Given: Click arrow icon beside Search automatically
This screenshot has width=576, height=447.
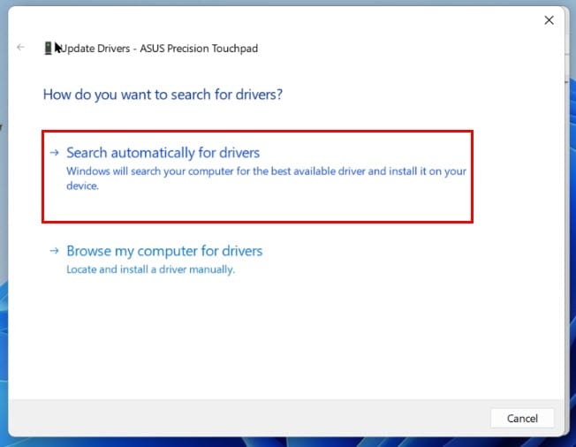Looking at the screenshot, I should [x=55, y=153].
